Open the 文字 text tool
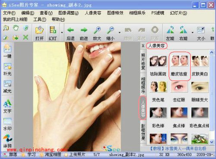The image size is (216, 159). [7, 106]
